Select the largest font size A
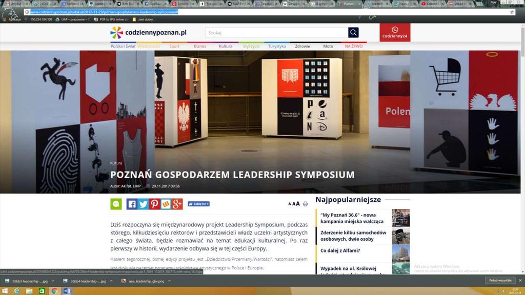This screenshot has height=295, width=525. pyautogui.click(x=298, y=204)
